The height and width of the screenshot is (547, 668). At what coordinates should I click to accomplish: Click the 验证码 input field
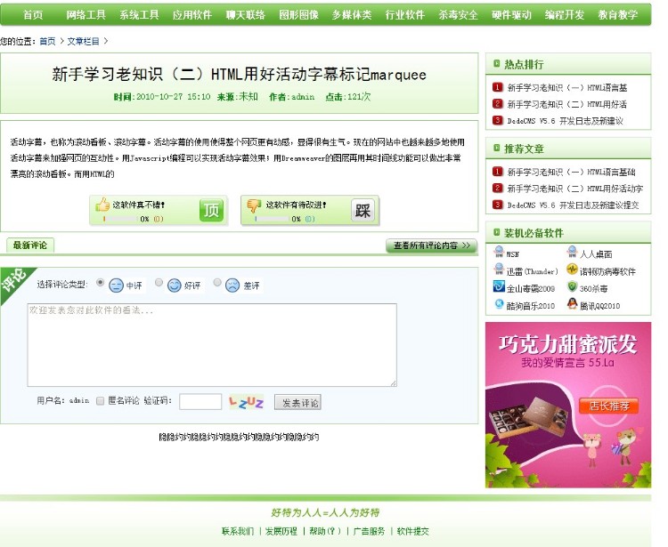pyautogui.click(x=200, y=401)
